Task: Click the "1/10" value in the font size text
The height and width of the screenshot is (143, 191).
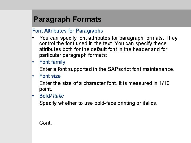Action: [x=164, y=83]
